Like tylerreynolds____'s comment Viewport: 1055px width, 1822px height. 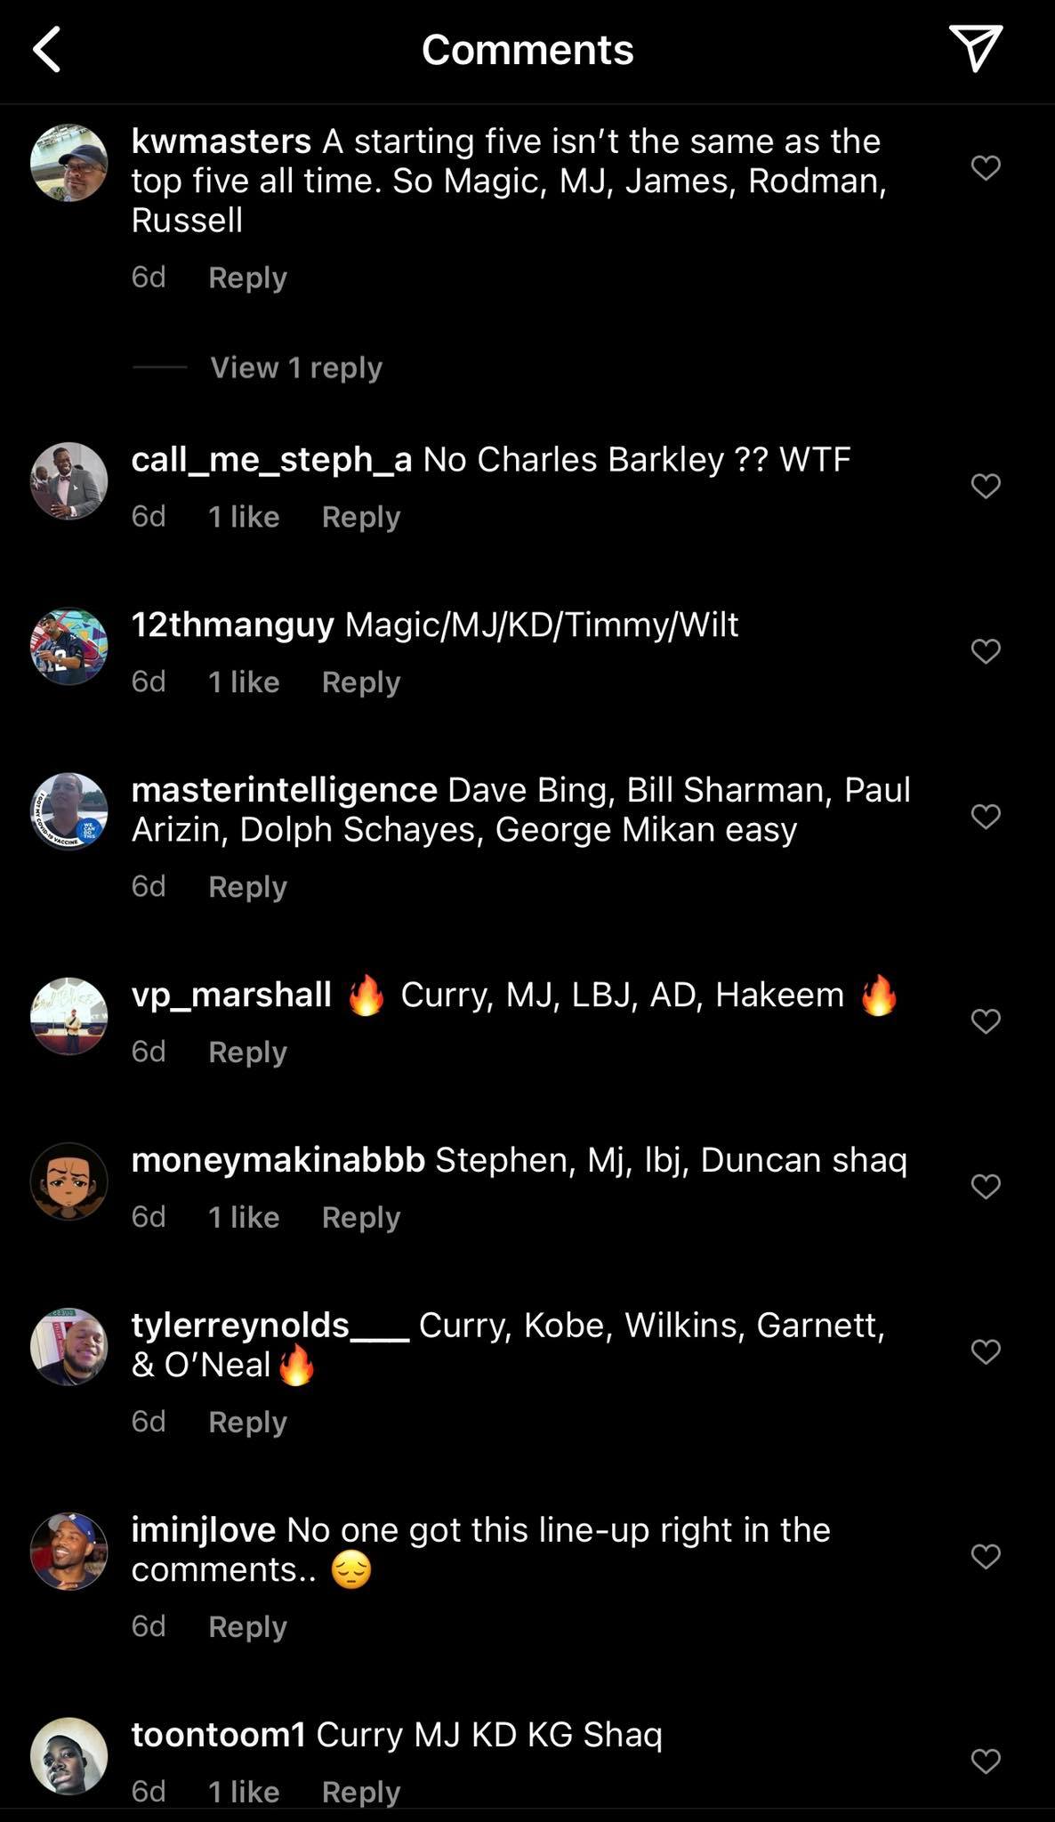tap(986, 1351)
